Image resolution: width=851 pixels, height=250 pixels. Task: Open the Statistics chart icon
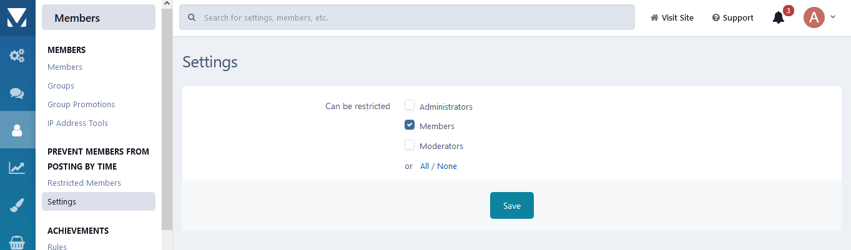(x=17, y=168)
